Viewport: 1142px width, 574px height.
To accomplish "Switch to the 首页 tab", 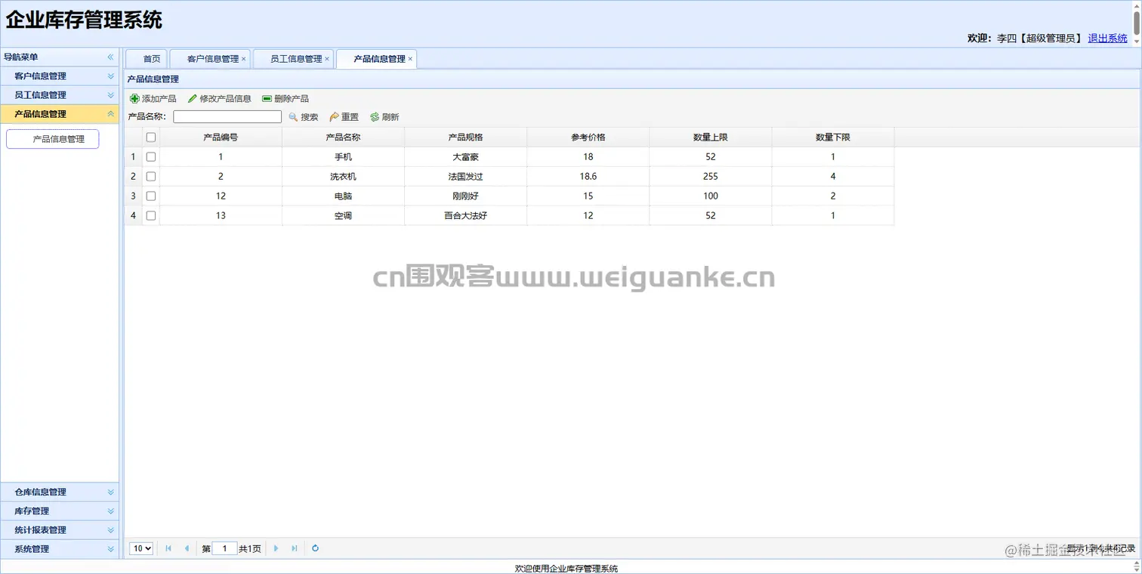I will coord(147,59).
